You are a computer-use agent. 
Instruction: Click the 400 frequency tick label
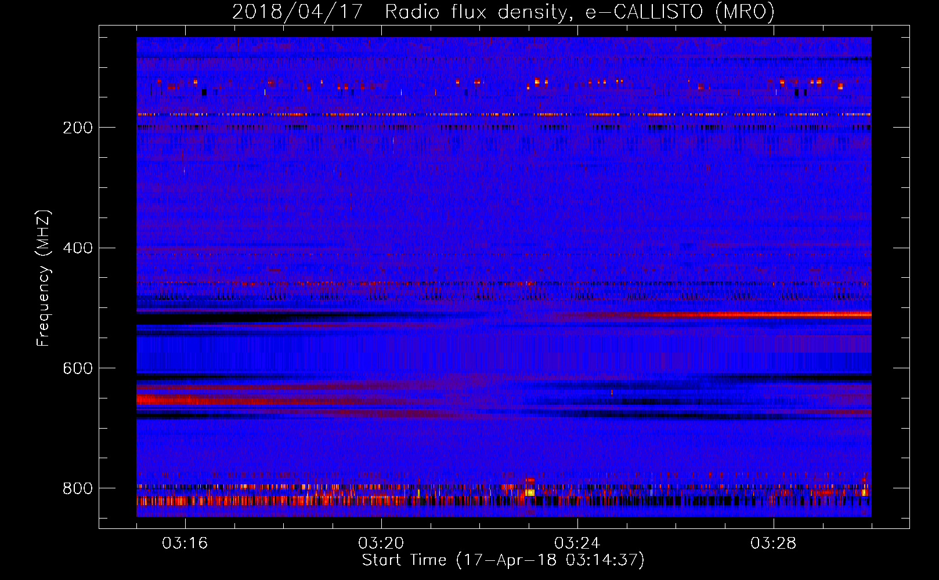pos(78,248)
